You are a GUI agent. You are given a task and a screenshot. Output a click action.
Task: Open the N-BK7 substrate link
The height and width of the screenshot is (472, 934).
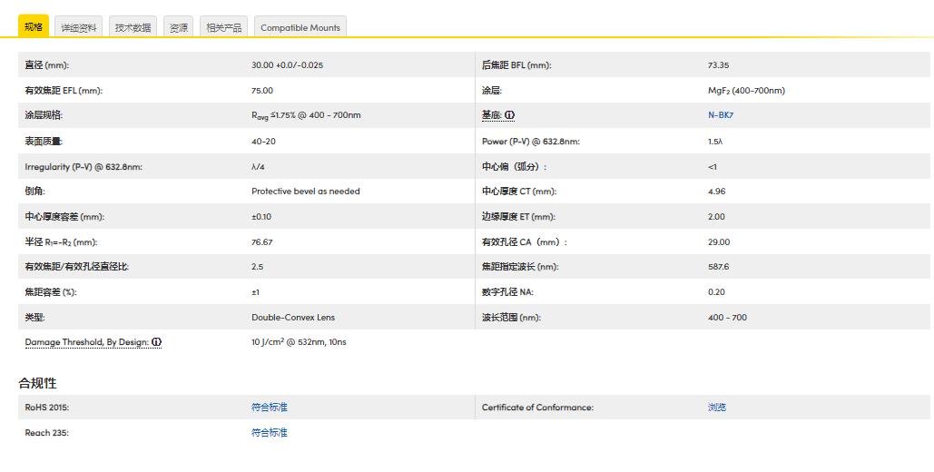tap(720, 115)
